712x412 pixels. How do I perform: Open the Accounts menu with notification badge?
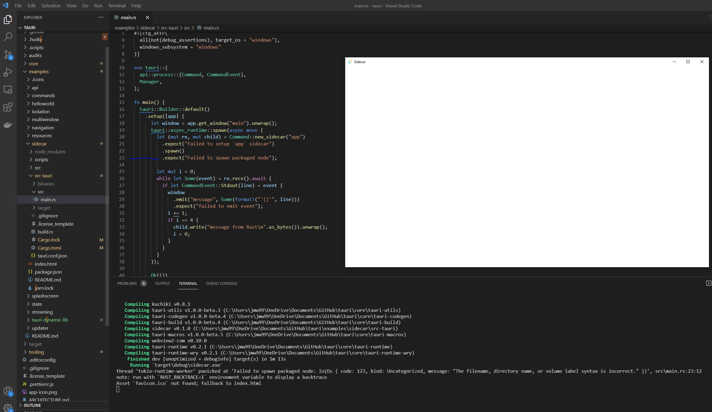(8, 391)
